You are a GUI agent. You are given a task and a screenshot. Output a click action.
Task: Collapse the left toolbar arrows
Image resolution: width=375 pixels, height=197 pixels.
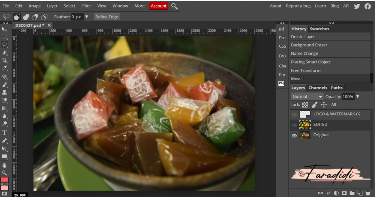click(x=6, y=23)
